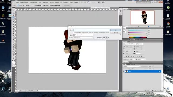This screenshot has height=97, width=173.
Task: Select the Clone Stamp tool
Action: pos(14,29)
